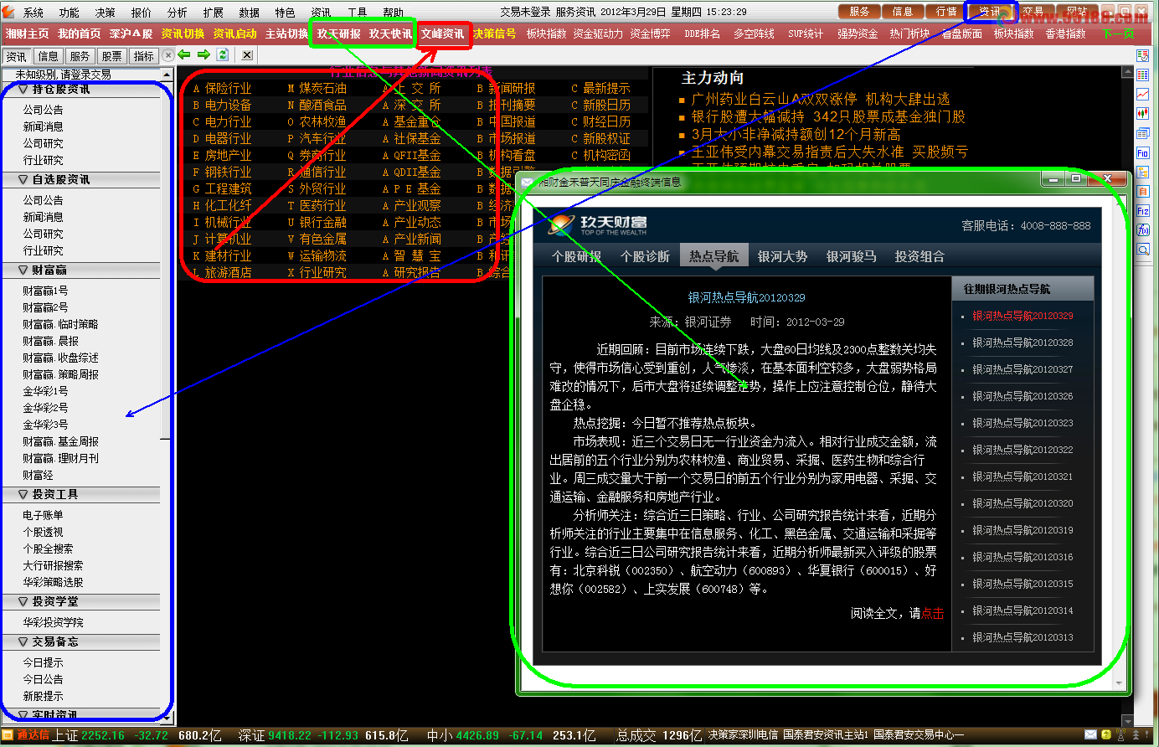Click the green back arrow icon
1159x747 pixels.
[183, 54]
